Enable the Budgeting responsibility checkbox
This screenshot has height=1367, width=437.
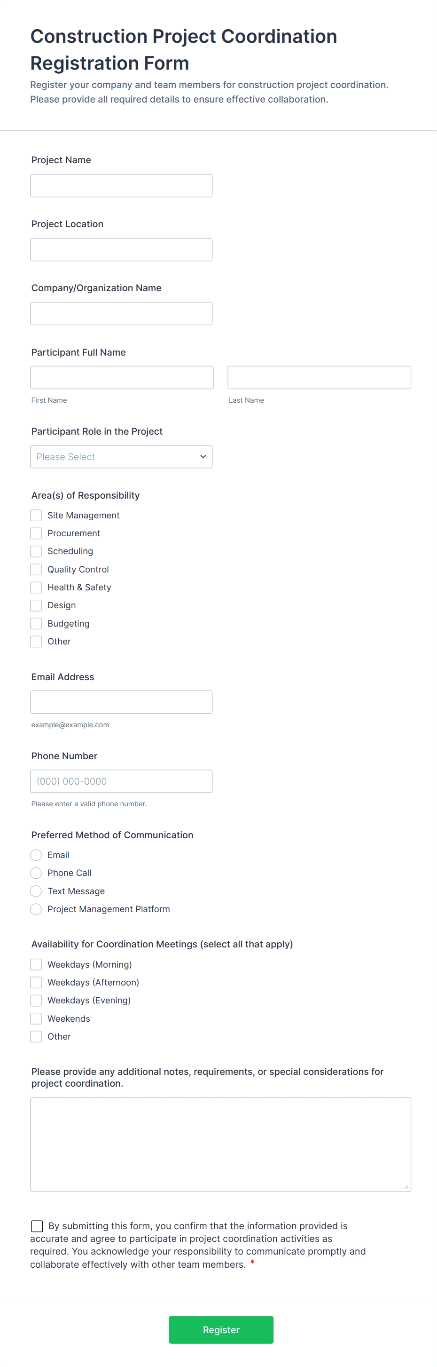[x=36, y=623]
